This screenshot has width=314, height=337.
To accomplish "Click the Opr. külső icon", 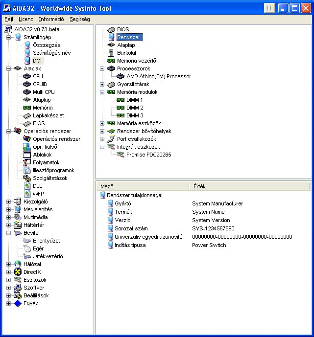I will pyautogui.click(x=27, y=147).
